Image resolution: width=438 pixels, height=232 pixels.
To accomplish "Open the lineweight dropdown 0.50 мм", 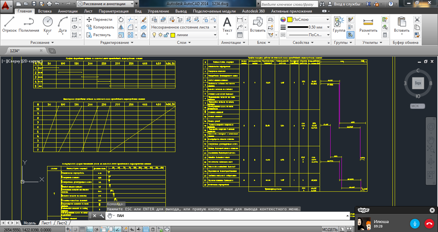I will coord(308,27).
